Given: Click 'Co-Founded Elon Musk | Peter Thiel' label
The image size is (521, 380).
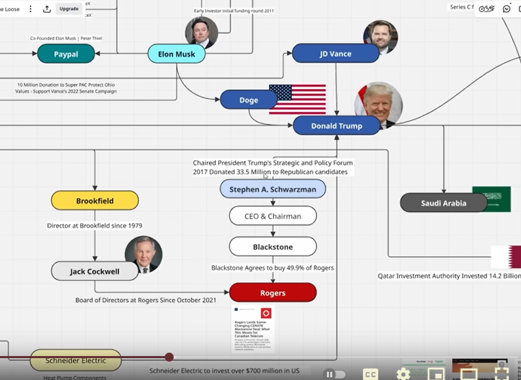Looking at the screenshot, I should coord(66,38).
